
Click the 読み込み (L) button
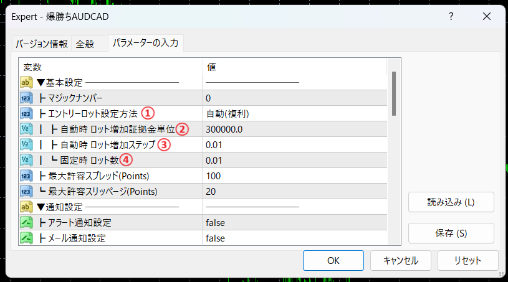click(x=451, y=202)
